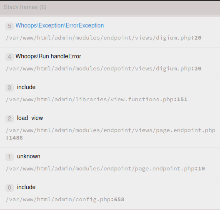Select frame number badge 5
Viewport: 220px width, 210px height.
[x=10, y=26]
